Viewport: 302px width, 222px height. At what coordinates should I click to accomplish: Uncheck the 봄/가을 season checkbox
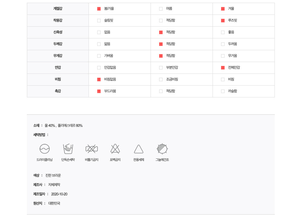[x=99, y=9]
